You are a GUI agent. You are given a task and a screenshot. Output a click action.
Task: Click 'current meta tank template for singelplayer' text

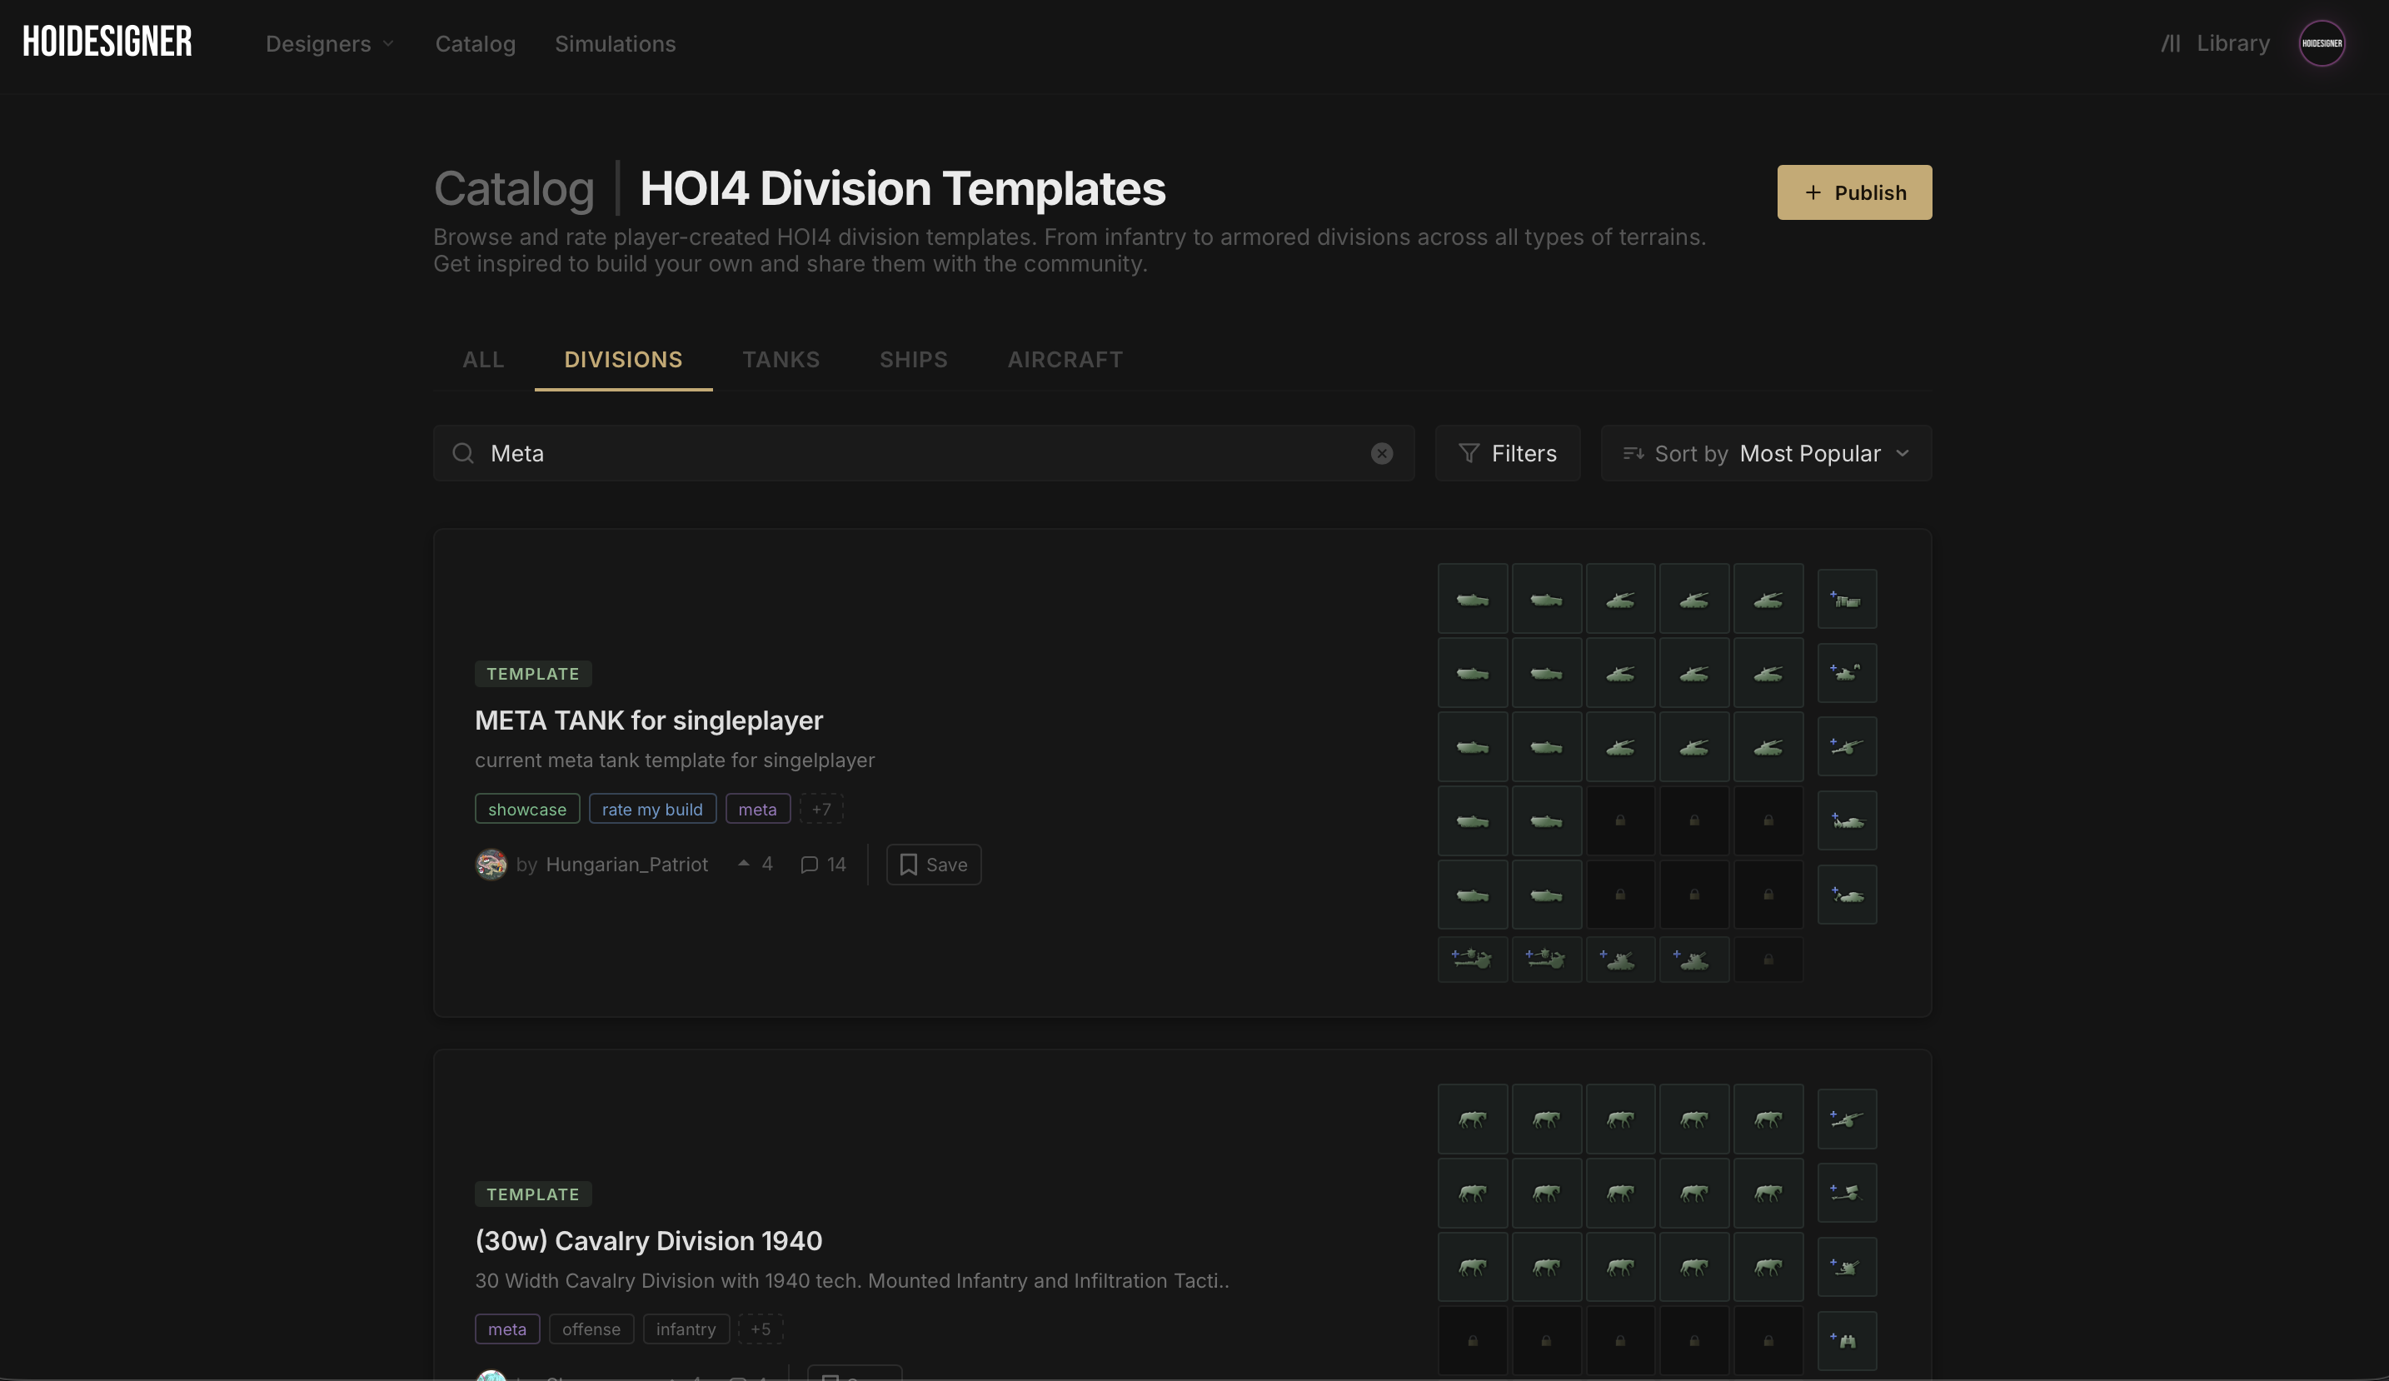(x=675, y=760)
